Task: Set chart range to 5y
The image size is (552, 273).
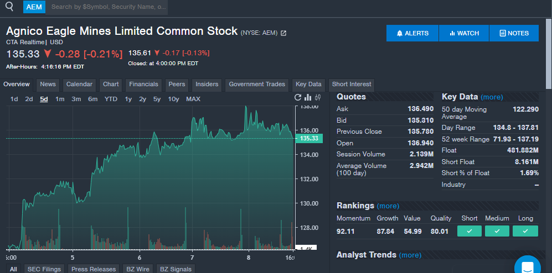Action: click(157, 99)
